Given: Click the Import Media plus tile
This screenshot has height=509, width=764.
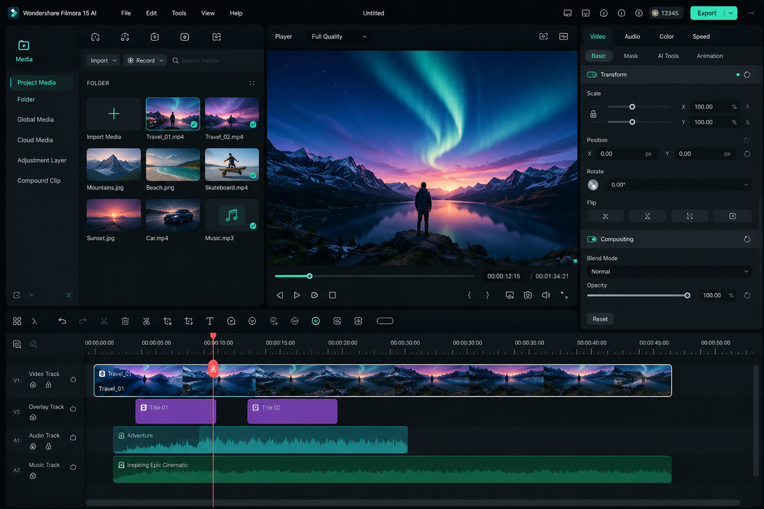Looking at the screenshot, I should 114,114.
